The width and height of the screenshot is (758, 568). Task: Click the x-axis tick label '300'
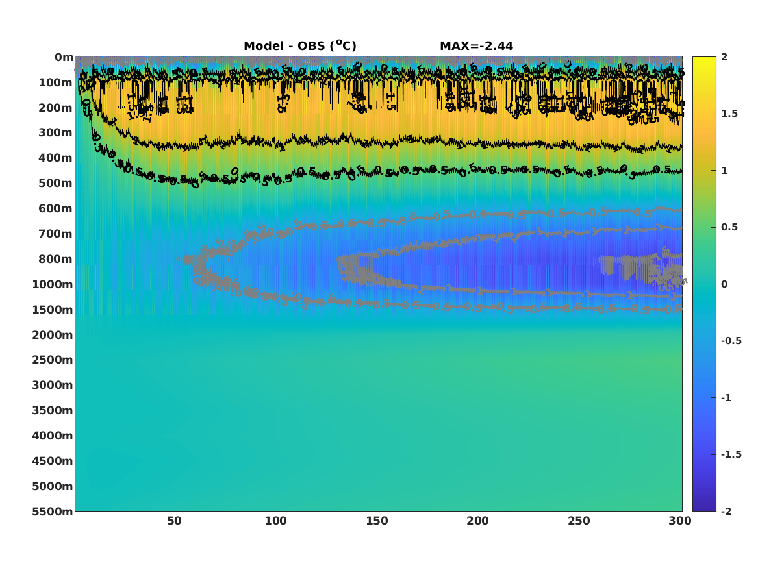[680, 521]
